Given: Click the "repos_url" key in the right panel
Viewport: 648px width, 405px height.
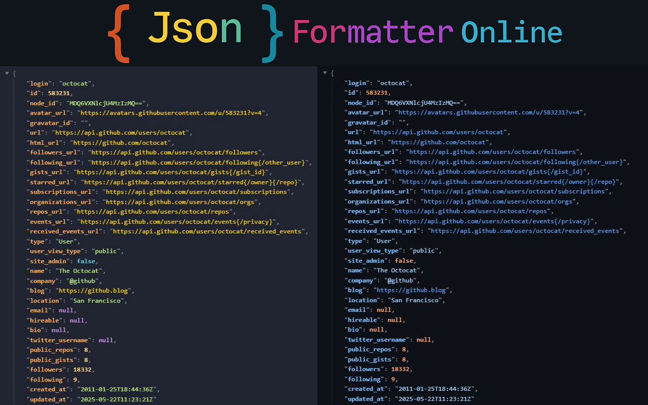Looking at the screenshot, I should 364,211.
